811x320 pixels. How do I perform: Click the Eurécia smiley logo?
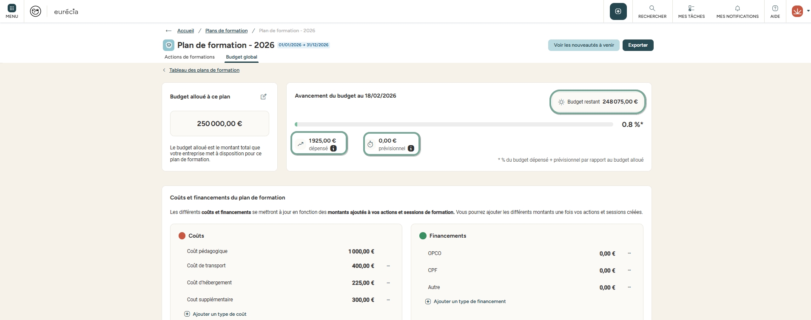[36, 11]
